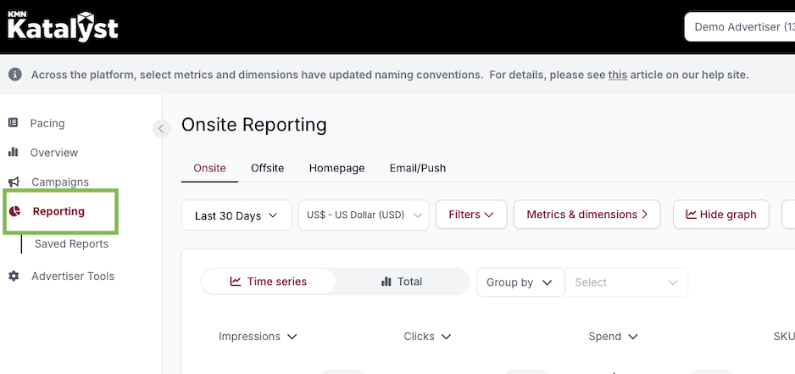Go to Campaigns in sidebar
Viewport: 795px width, 374px height.
[60, 181]
